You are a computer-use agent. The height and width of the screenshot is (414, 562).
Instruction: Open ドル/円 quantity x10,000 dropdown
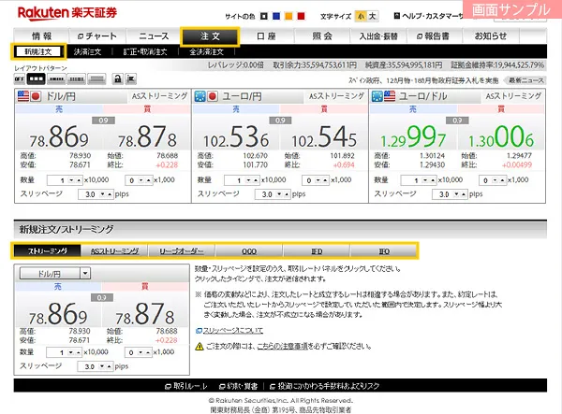76,179
